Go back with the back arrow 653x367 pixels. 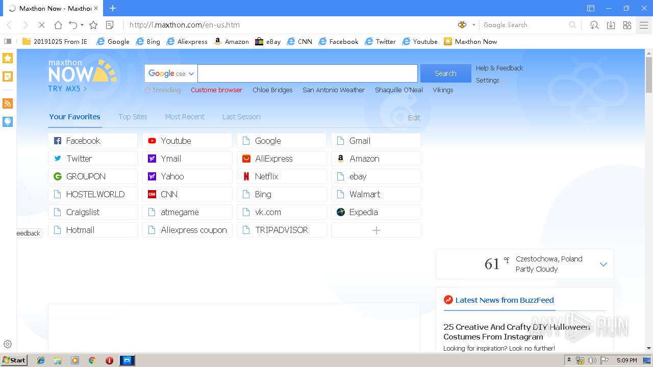point(9,25)
